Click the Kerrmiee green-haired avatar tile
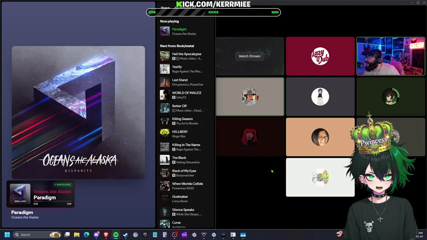Image resolution: width=427 pixels, height=240 pixels. 391,97
